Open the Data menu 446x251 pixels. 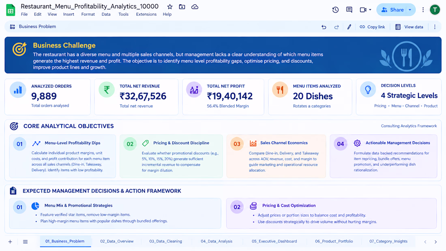pos(106,14)
